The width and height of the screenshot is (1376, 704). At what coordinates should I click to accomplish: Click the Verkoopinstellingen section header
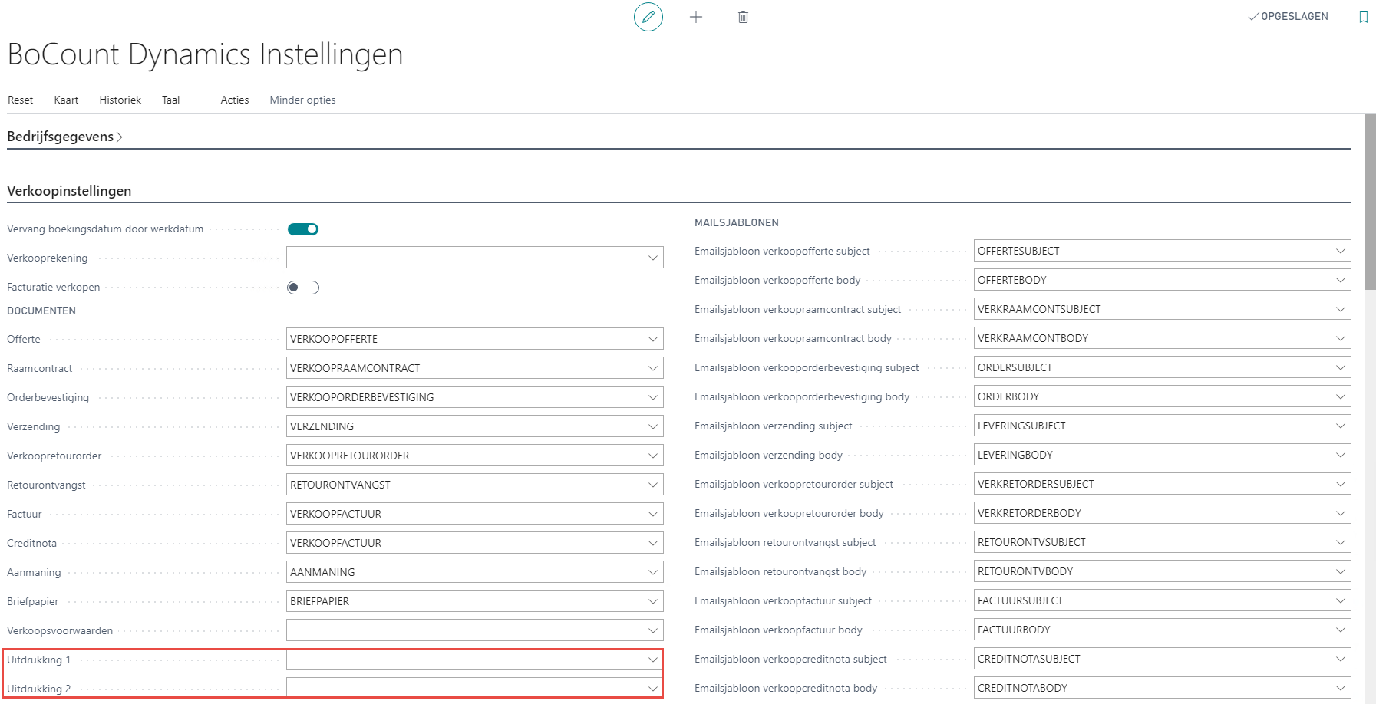pyautogui.click(x=69, y=191)
